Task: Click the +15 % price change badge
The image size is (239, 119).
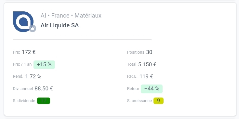Action: (44, 65)
